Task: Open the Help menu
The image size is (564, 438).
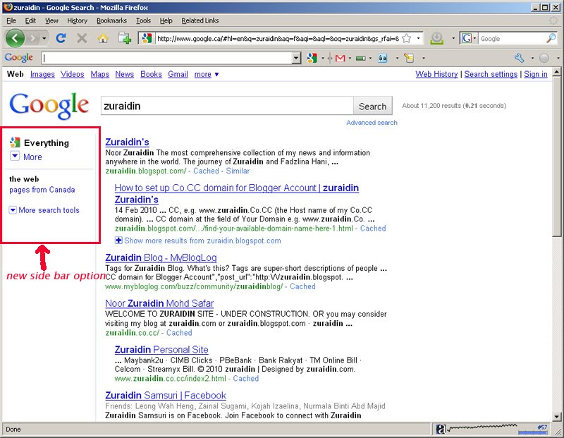Action: coord(166,20)
